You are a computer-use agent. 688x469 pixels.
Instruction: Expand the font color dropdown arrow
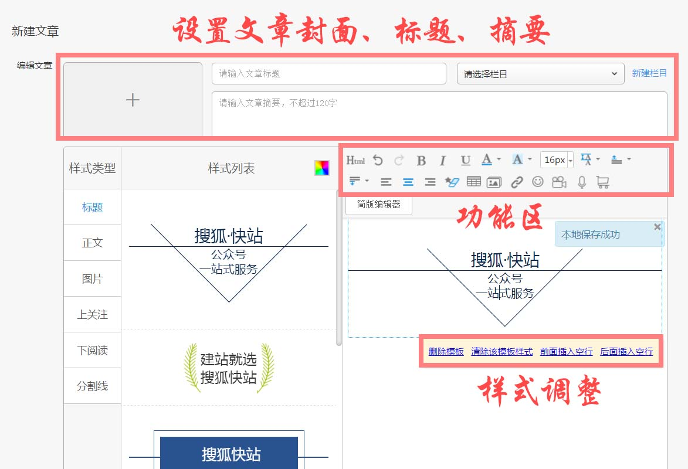coord(499,159)
